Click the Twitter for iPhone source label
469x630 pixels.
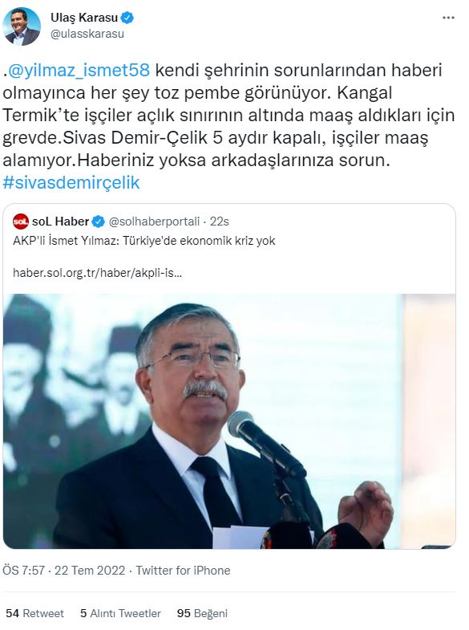[183, 571]
